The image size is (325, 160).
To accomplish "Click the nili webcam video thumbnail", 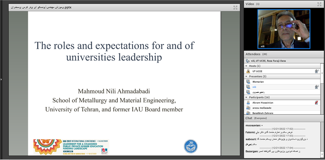I will 284,29.
